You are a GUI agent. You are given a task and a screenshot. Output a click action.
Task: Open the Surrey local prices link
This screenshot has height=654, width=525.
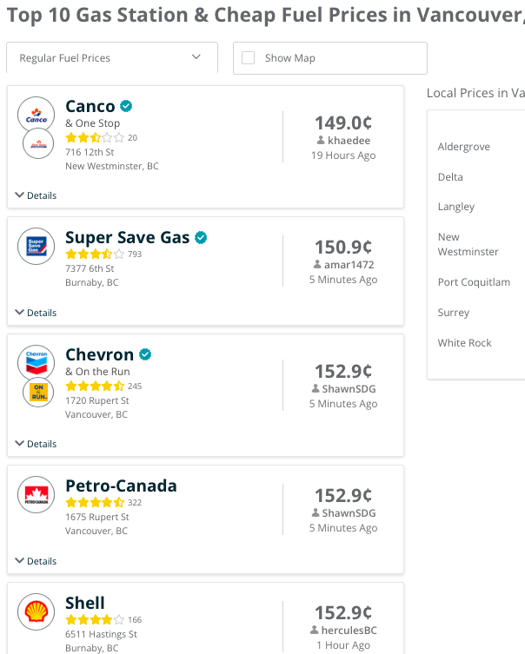(454, 313)
